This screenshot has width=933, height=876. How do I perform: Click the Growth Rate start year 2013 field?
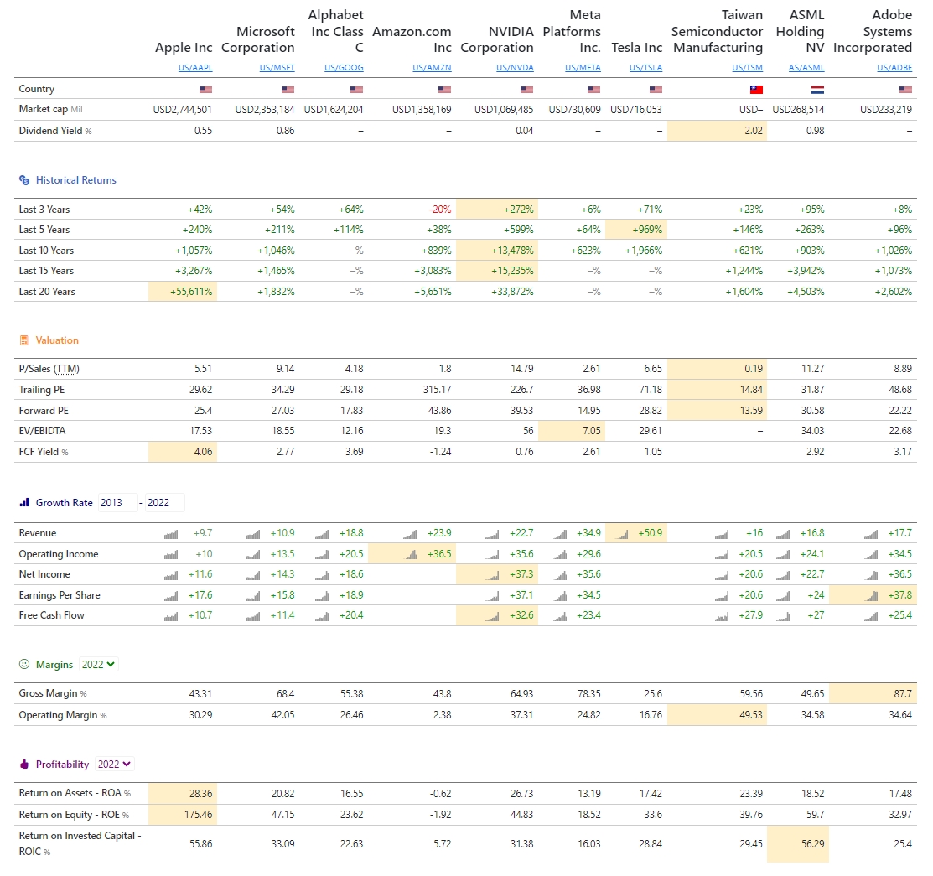(117, 503)
